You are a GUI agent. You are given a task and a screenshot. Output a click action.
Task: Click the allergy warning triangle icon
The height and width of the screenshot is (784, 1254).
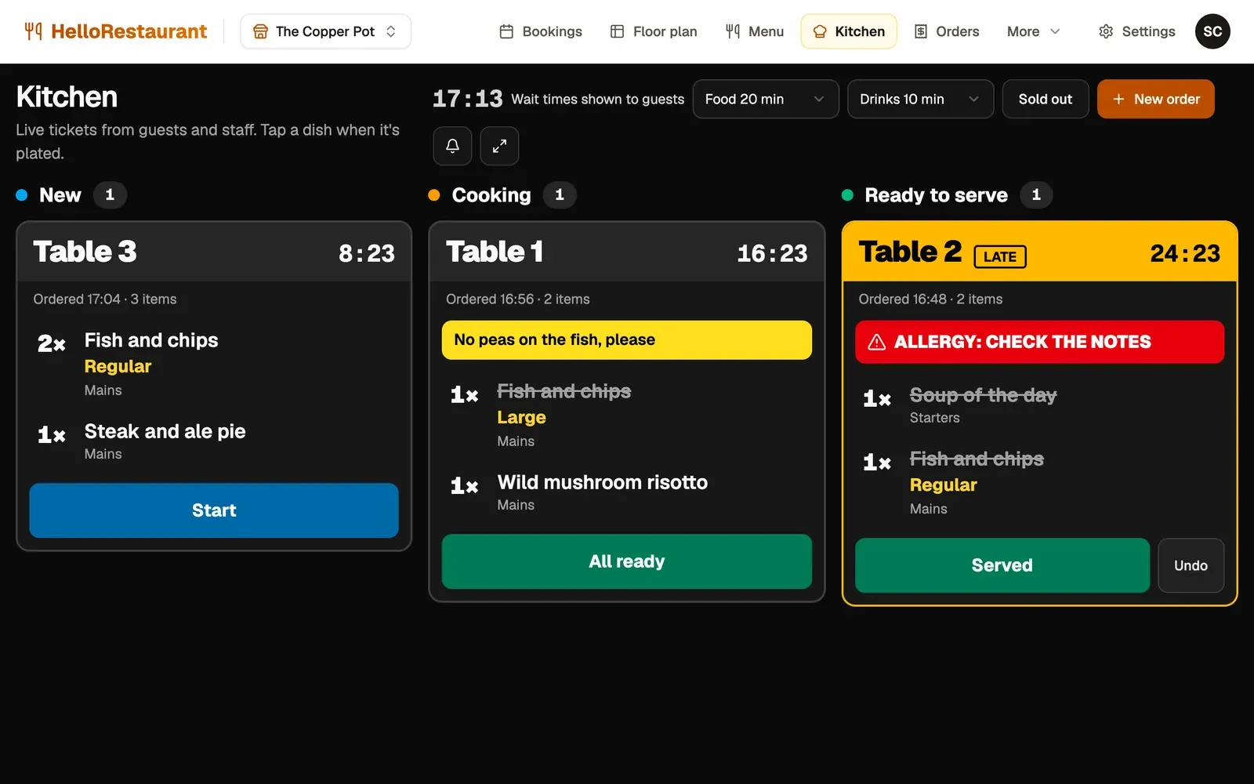tap(877, 342)
